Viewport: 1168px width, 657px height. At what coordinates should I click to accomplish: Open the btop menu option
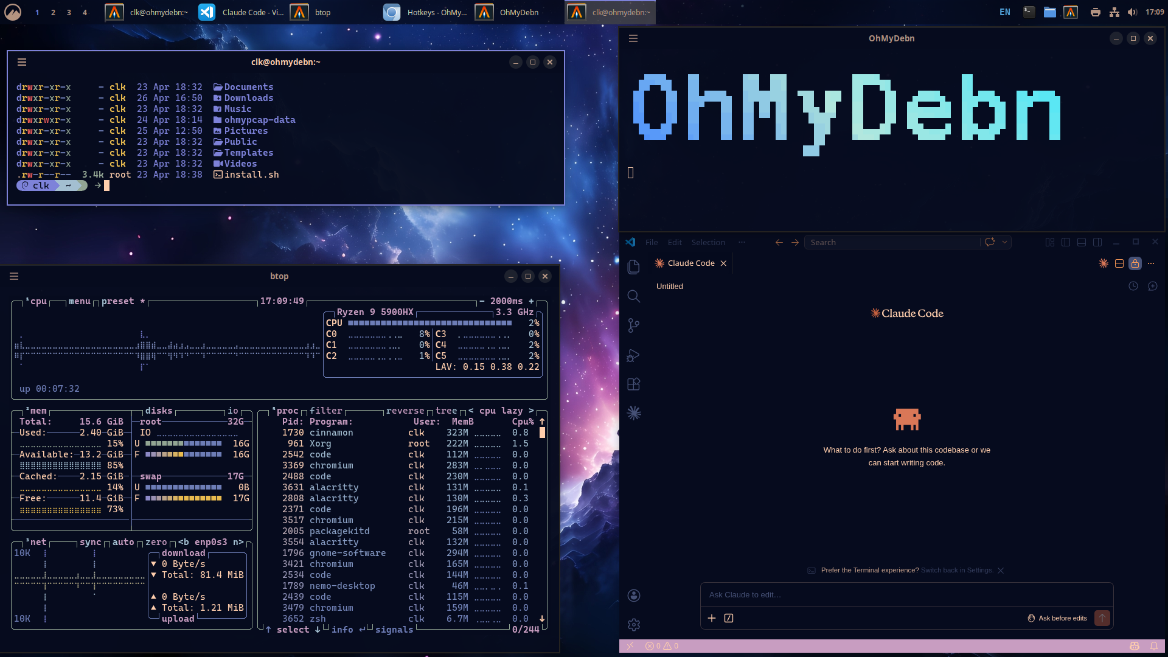(79, 301)
